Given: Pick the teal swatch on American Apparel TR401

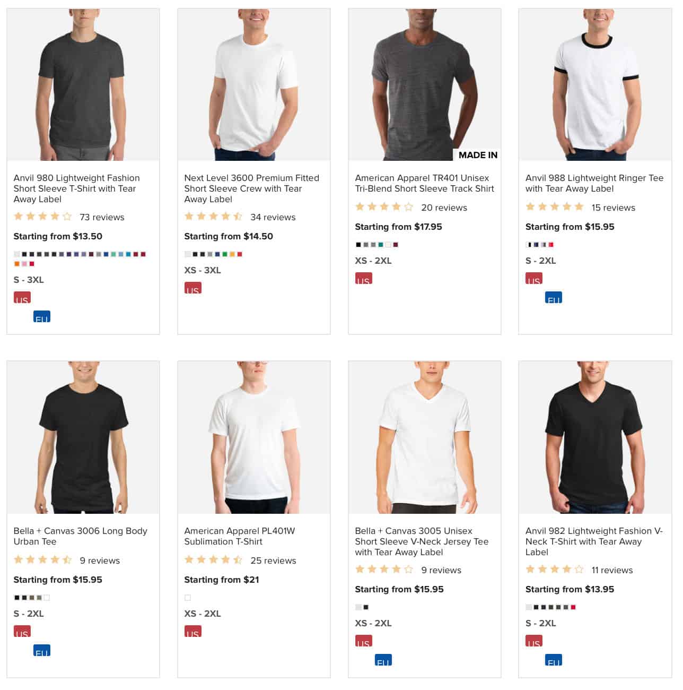Looking at the screenshot, I should 381,244.
